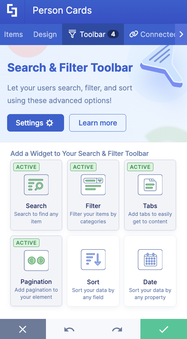The height and width of the screenshot is (339, 187).
Task: Click the Pagination widget arrows icon
Action: (36, 261)
